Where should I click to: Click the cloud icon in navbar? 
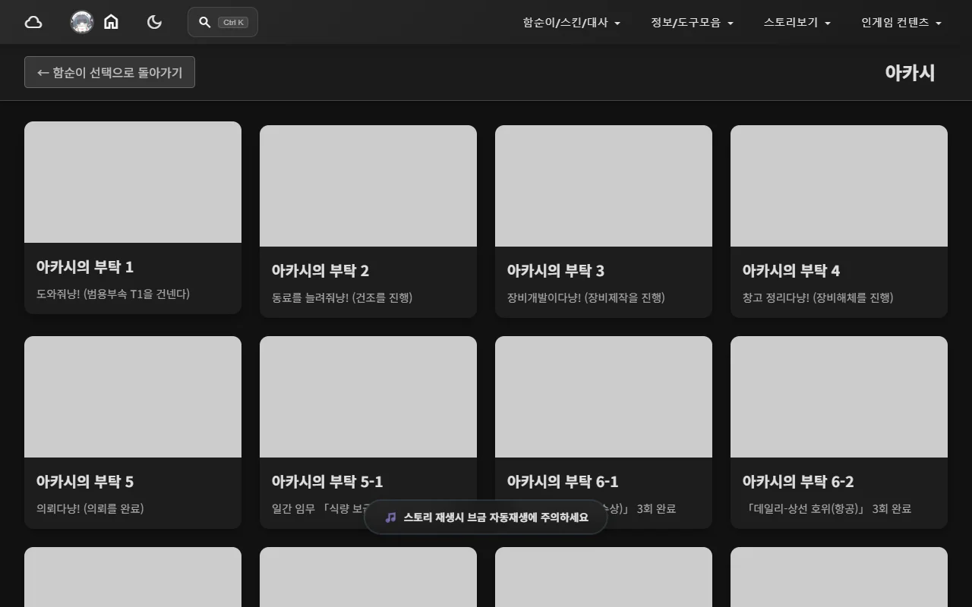coord(33,22)
